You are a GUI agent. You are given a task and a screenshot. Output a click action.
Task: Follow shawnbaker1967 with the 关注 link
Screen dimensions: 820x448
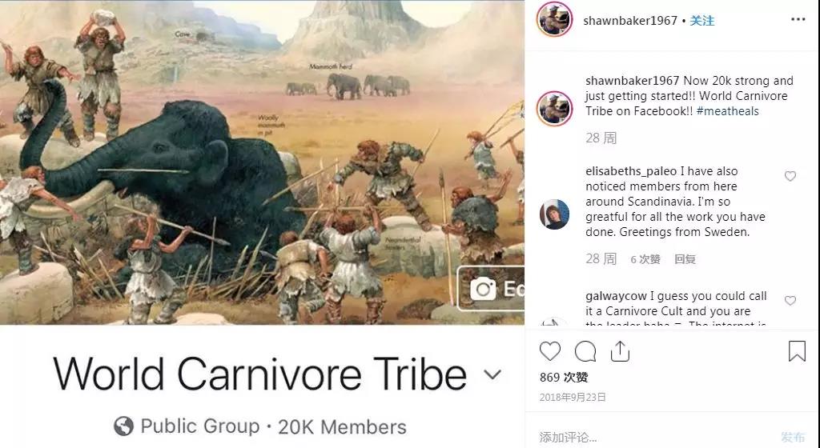[x=701, y=20]
